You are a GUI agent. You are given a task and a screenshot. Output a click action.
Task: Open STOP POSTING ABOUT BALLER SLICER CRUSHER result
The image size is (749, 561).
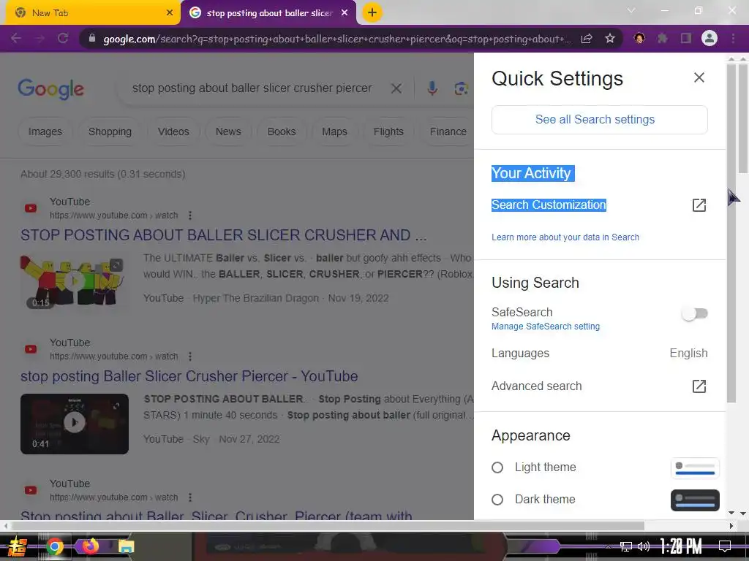click(x=224, y=235)
